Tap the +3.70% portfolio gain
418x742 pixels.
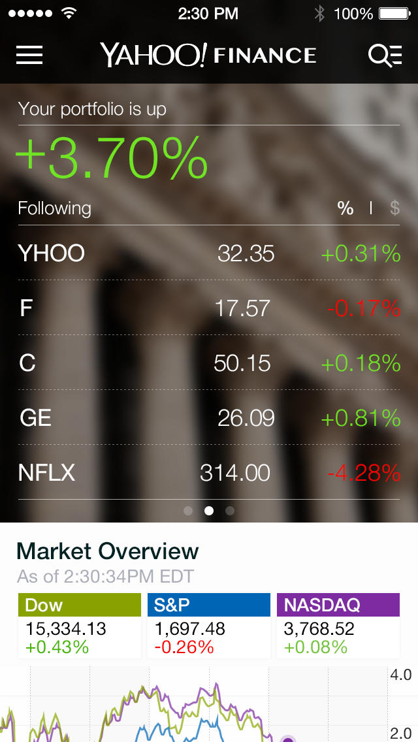(x=111, y=159)
